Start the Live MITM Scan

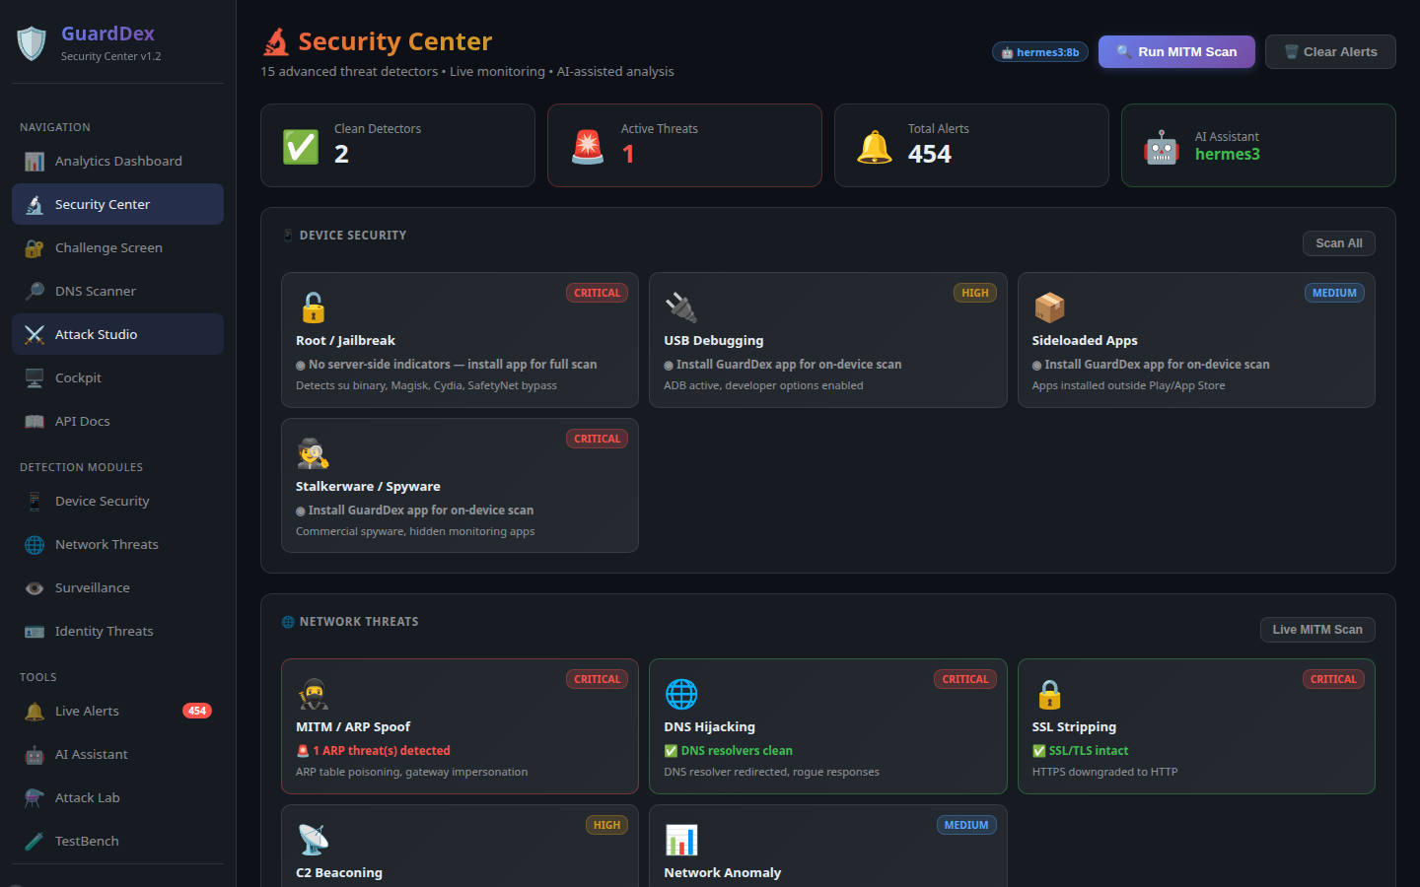click(x=1317, y=630)
